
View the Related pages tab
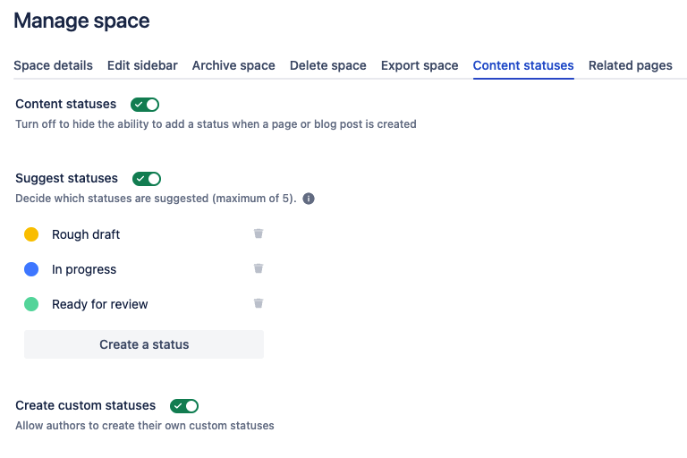(x=630, y=65)
